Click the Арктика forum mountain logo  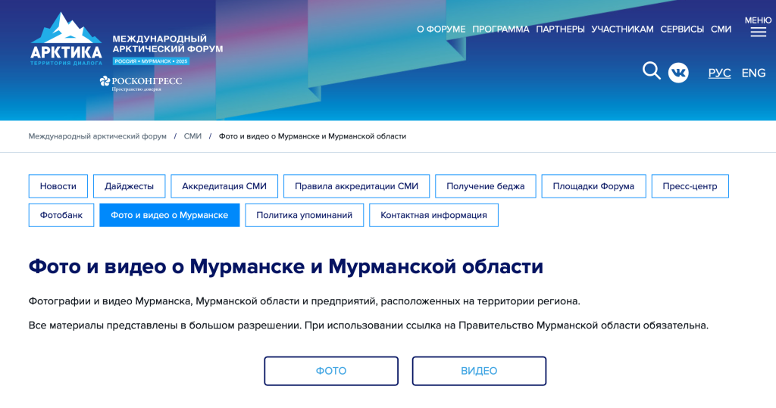pyautogui.click(x=67, y=39)
